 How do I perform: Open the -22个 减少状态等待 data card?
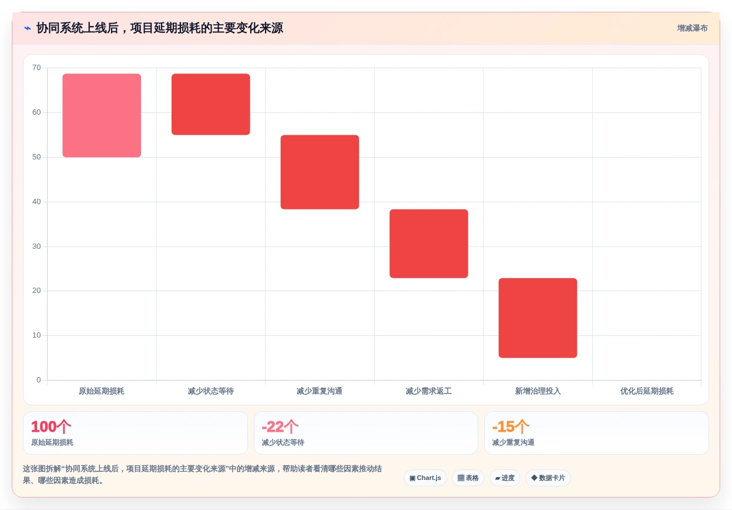[x=366, y=433]
